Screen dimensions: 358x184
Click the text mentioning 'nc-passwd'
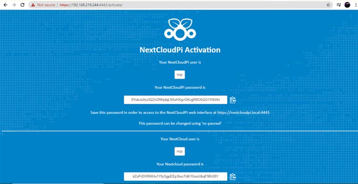pos(180,123)
